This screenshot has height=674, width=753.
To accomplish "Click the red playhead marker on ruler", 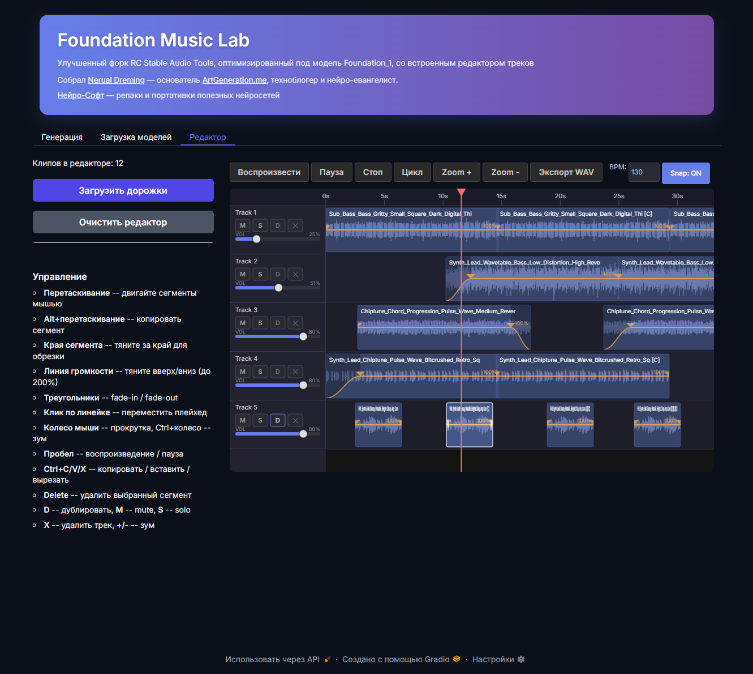I will click(461, 193).
